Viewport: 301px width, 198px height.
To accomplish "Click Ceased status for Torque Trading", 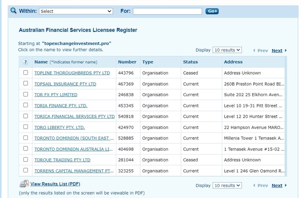I will [190, 160].
